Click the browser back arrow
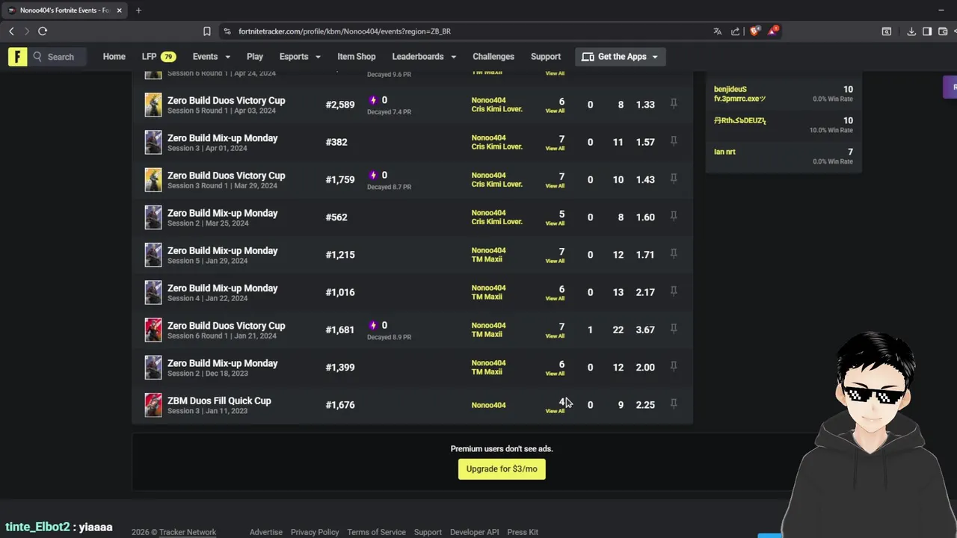Screen dimensions: 957x538 tap(11, 31)
